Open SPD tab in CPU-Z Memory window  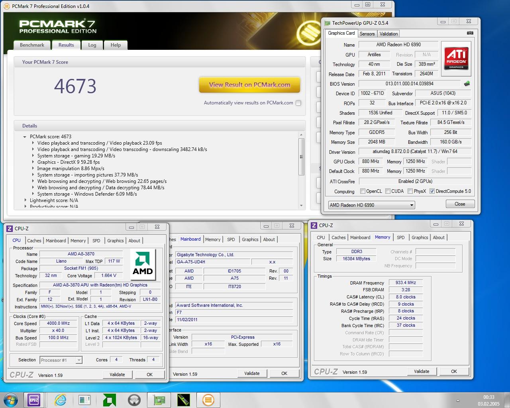pyautogui.click(x=400, y=237)
